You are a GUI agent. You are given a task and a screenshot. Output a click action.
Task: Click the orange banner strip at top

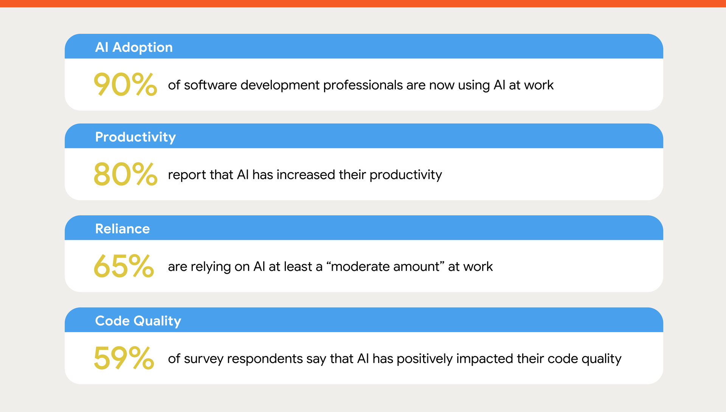point(363,3)
